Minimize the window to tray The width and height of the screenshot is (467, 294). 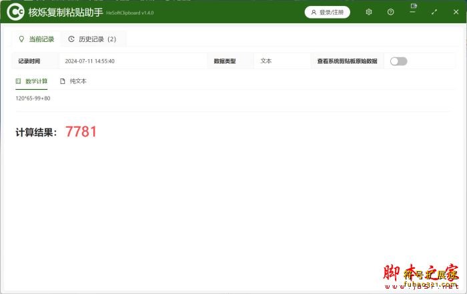pyautogui.click(x=414, y=12)
